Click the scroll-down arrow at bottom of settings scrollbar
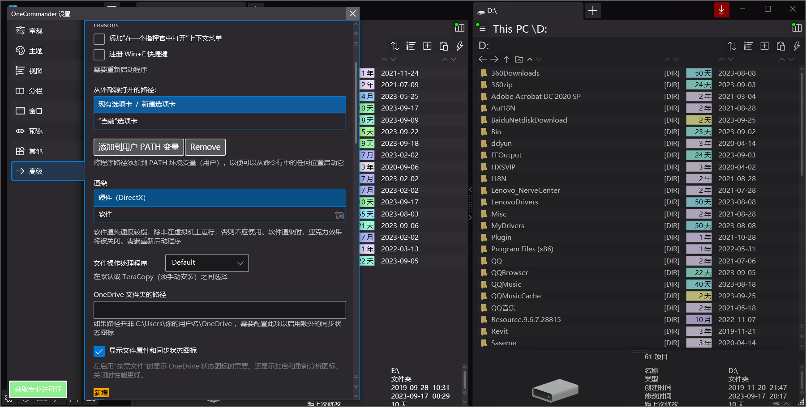806x407 pixels. [x=356, y=395]
